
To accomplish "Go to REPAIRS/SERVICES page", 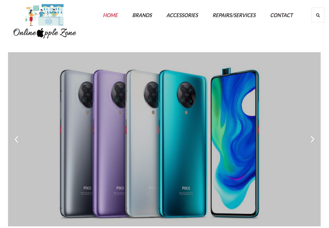I will tap(234, 15).
